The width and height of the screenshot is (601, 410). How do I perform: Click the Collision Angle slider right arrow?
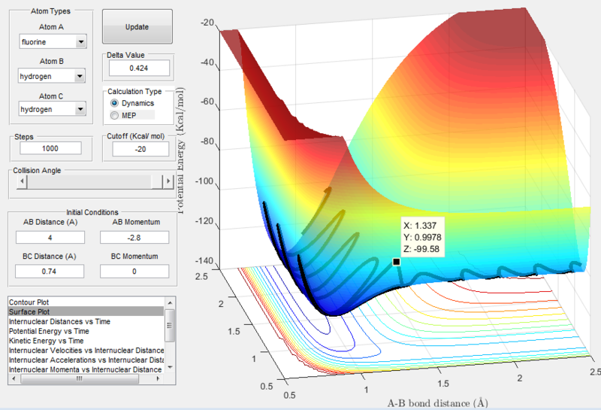(168, 181)
